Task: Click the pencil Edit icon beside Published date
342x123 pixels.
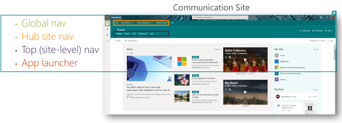Action: coord(328,41)
